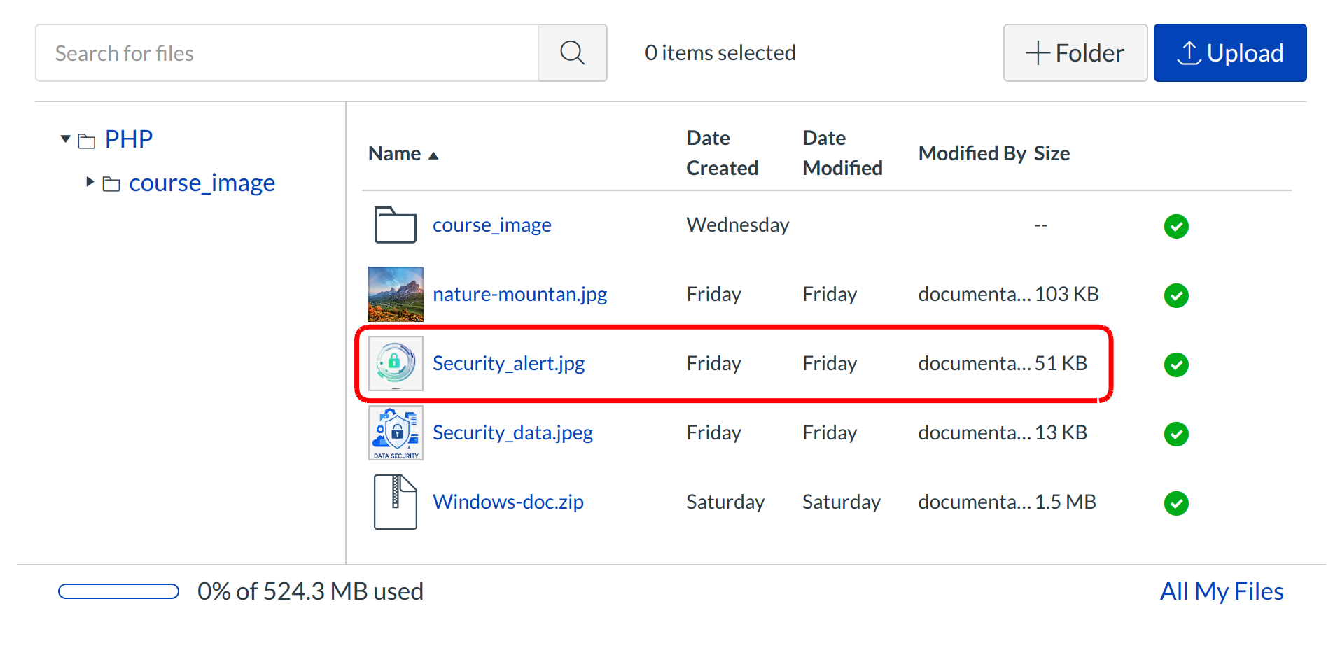Toggle published checkmark for Windows-doc.zip

pos(1176,503)
